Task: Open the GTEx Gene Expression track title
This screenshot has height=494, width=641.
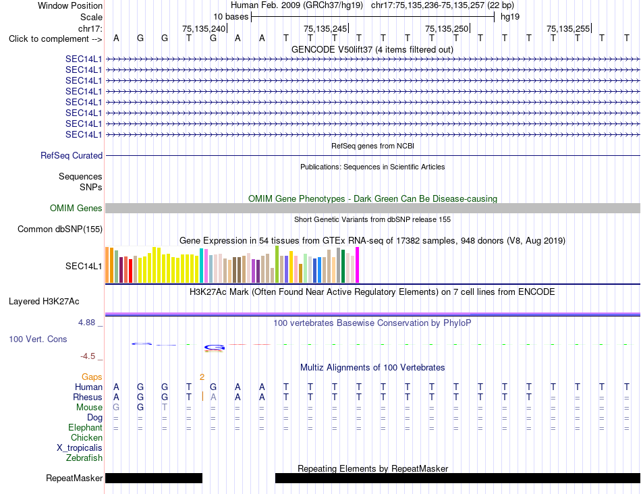Action: pyautogui.click(x=372, y=240)
